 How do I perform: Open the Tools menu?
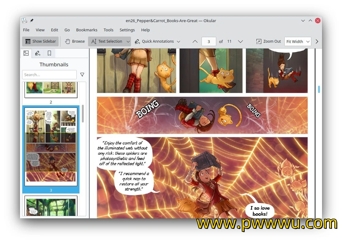click(x=108, y=30)
